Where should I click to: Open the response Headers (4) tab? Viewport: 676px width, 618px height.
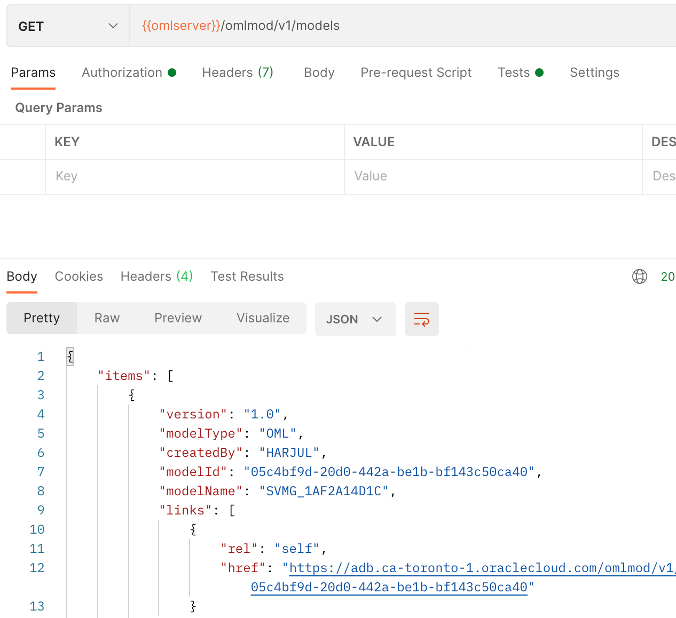(x=156, y=276)
